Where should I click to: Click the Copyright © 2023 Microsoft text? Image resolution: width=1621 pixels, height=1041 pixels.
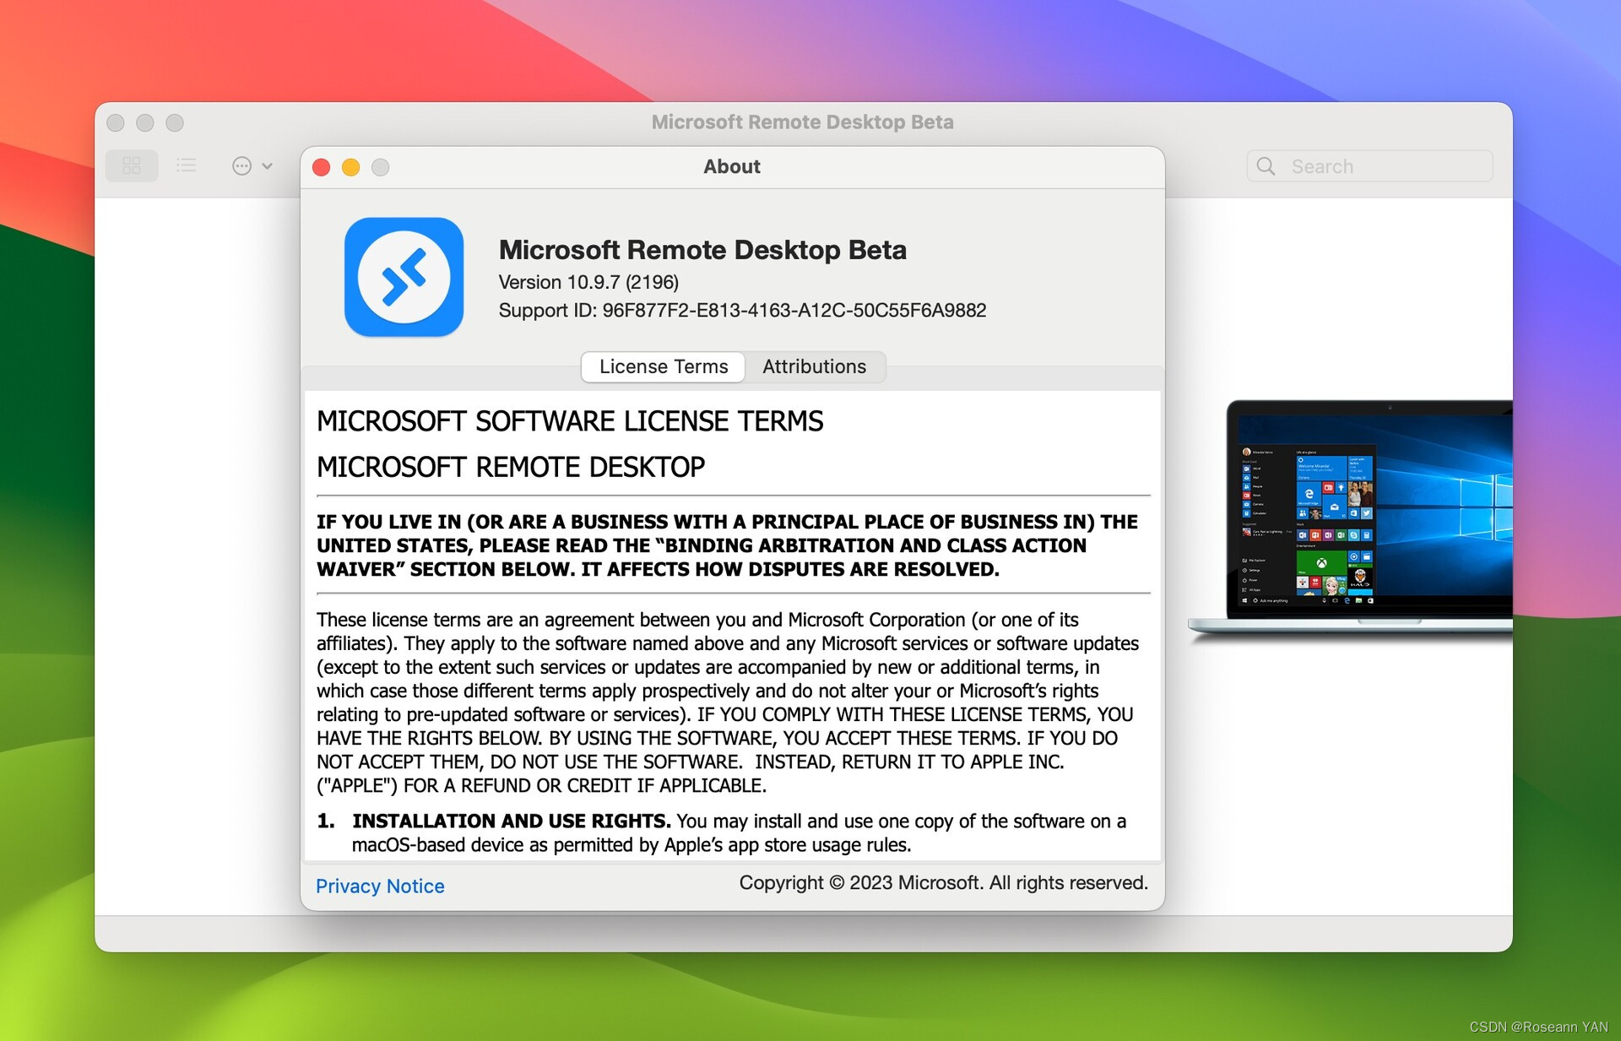click(943, 883)
